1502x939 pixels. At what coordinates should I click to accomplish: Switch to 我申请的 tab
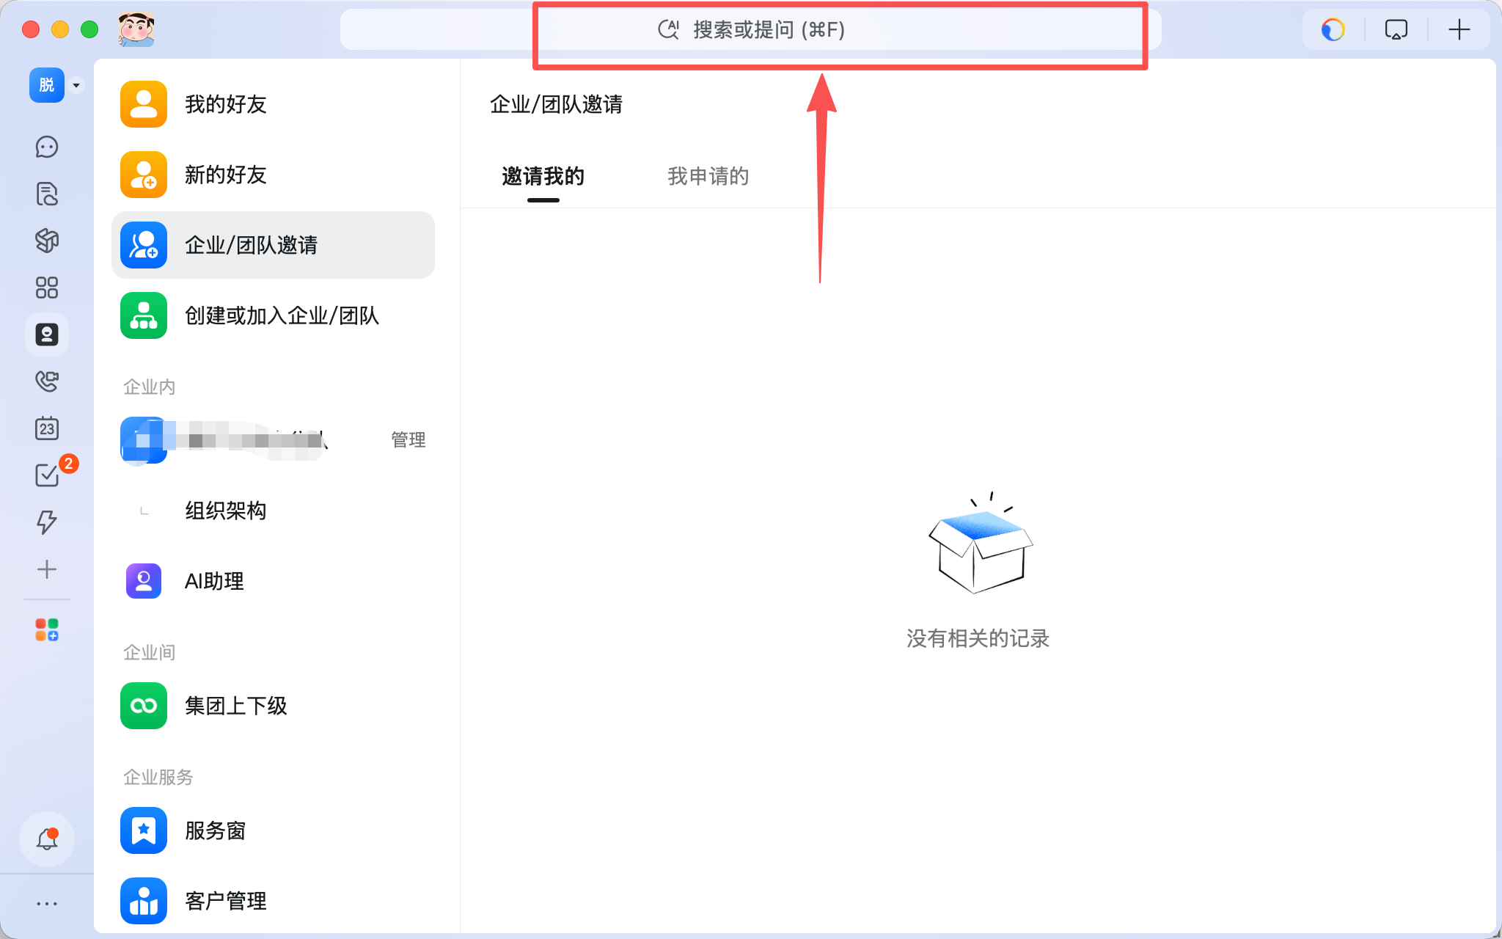click(x=708, y=176)
